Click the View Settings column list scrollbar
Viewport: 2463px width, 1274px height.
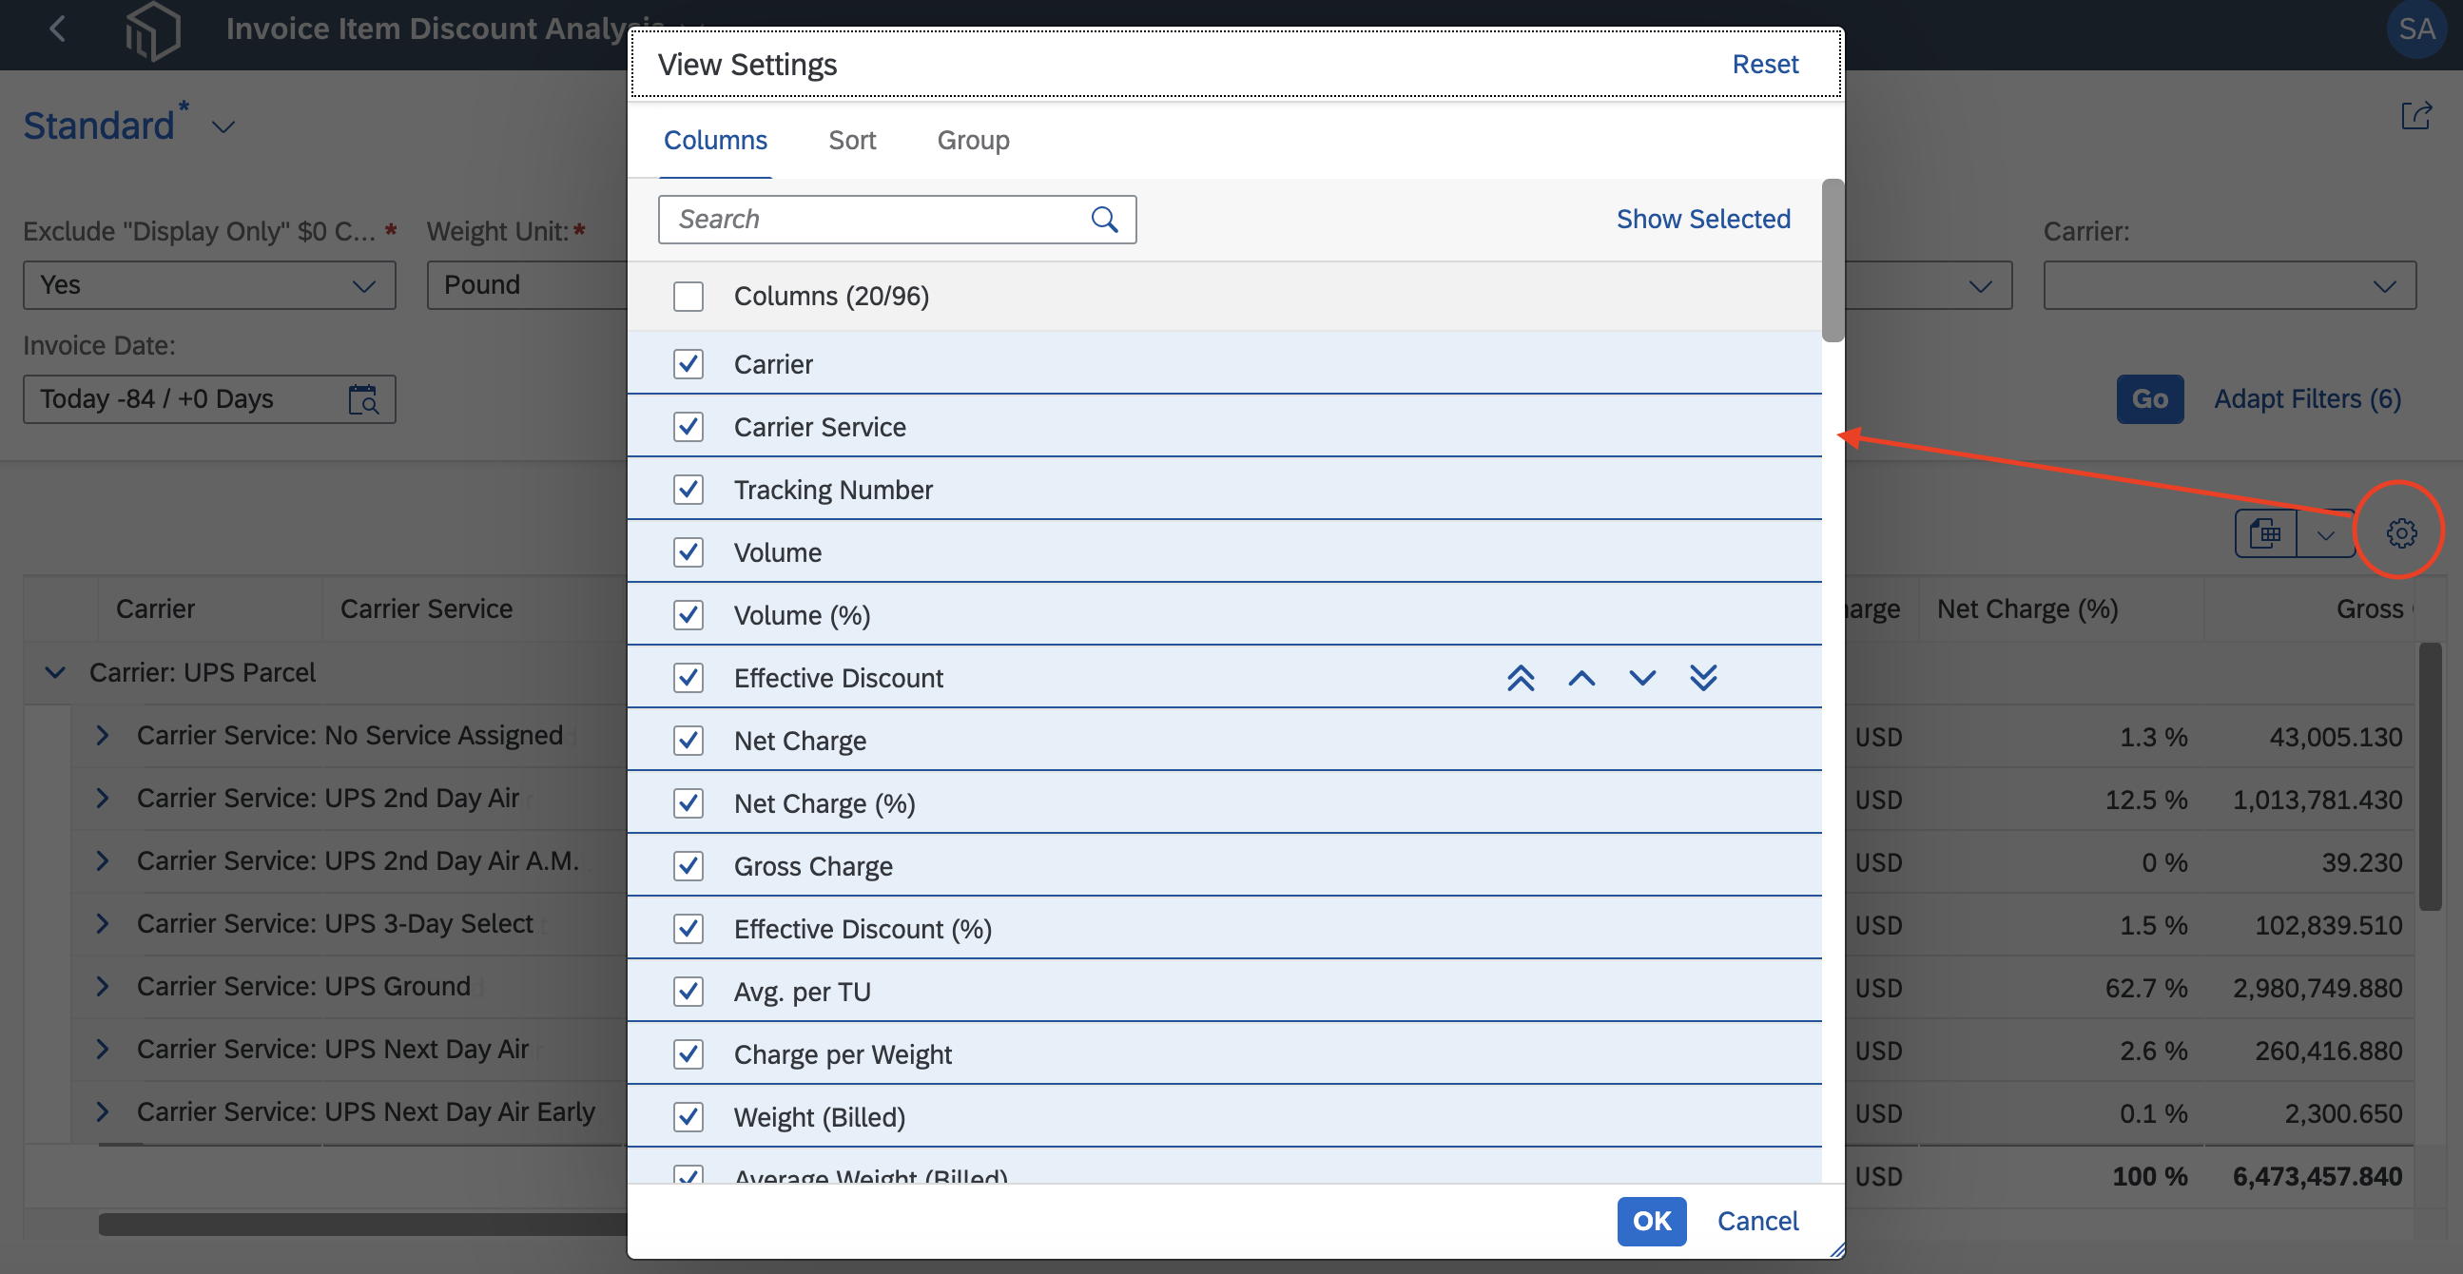click(1832, 260)
